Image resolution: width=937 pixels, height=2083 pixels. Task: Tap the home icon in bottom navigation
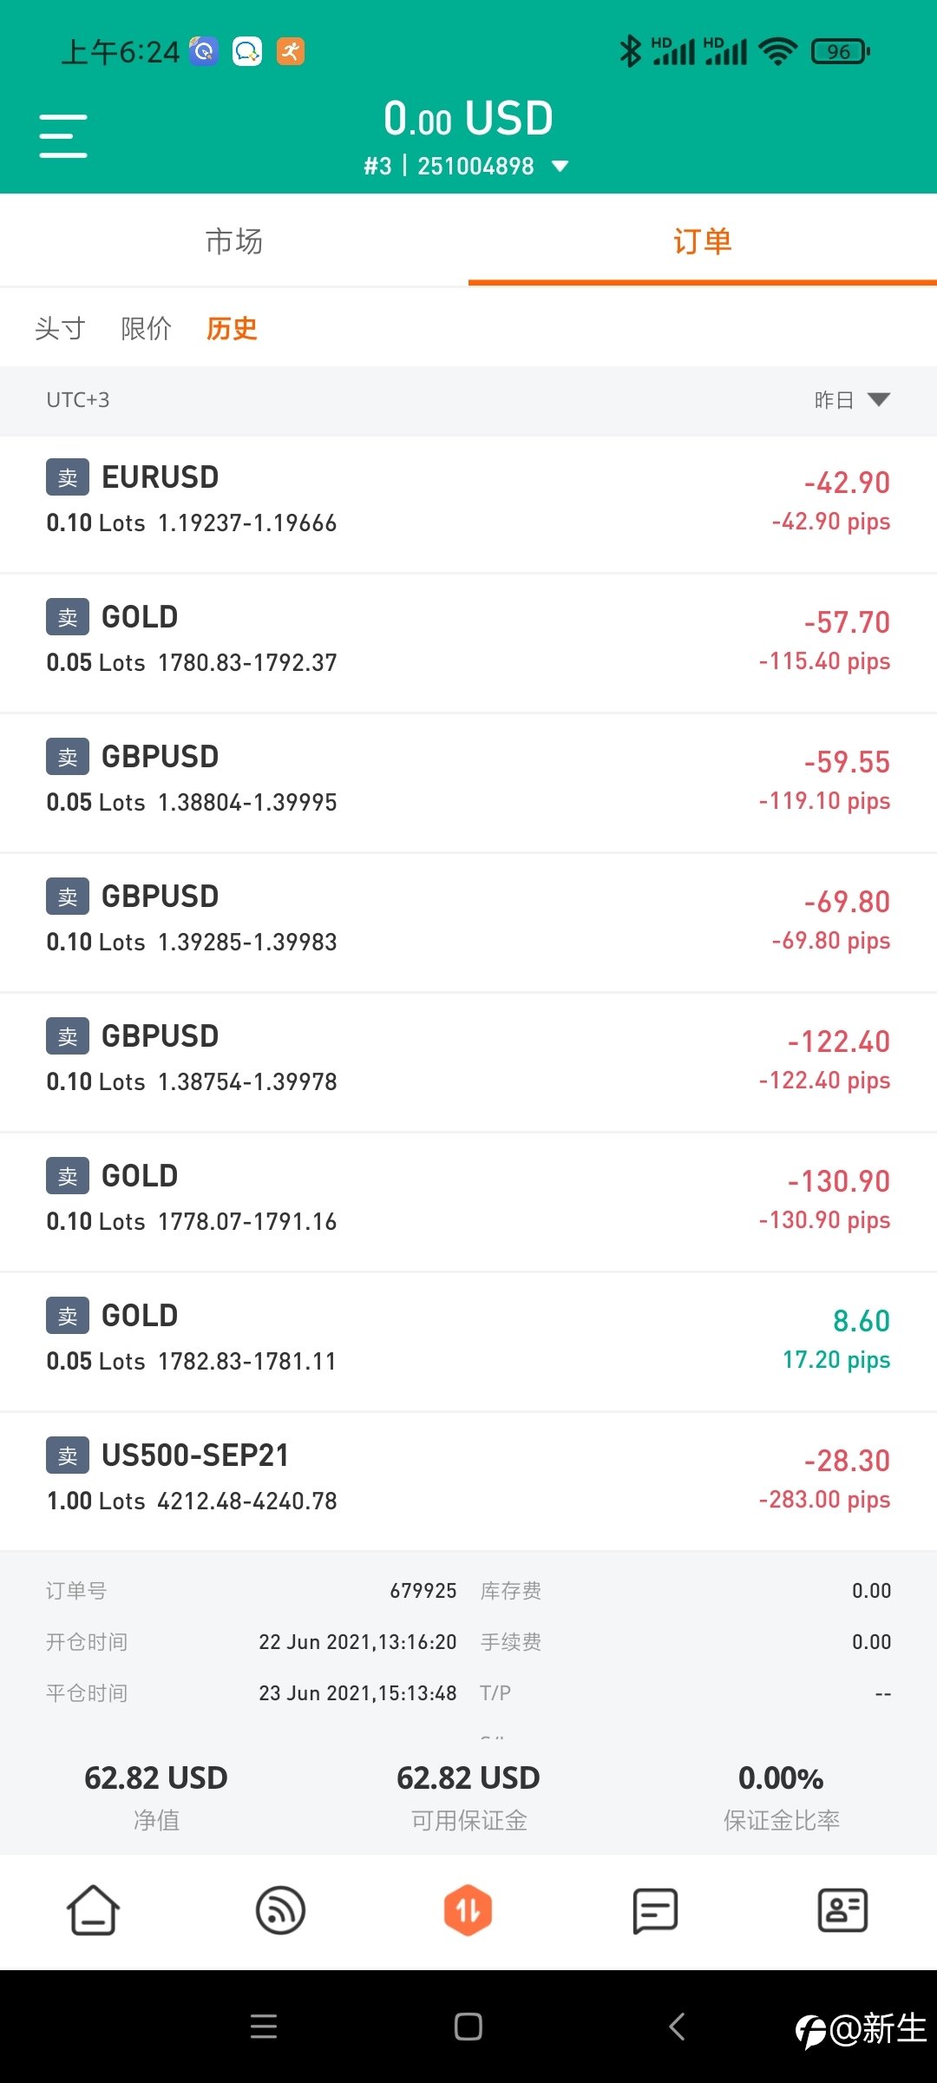point(94,1910)
